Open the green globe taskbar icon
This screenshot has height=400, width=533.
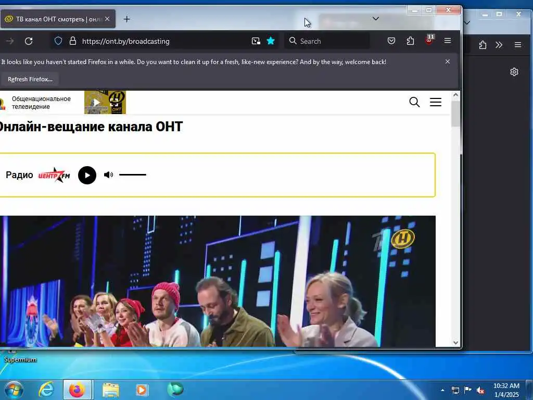pos(175,389)
